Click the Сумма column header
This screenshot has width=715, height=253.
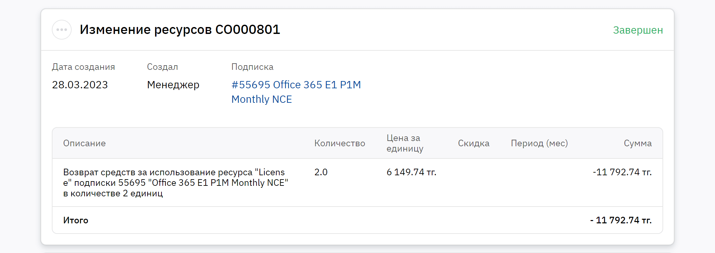point(637,143)
